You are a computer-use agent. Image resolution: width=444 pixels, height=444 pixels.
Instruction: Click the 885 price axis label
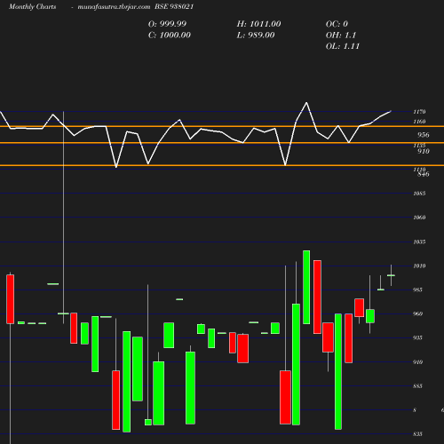tap(417, 386)
